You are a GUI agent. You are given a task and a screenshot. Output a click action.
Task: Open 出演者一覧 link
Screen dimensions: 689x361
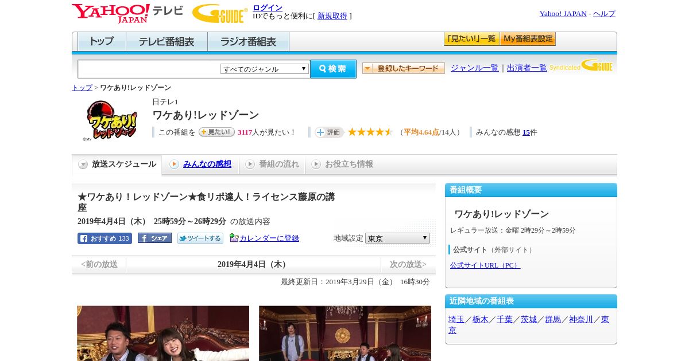pyautogui.click(x=527, y=68)
